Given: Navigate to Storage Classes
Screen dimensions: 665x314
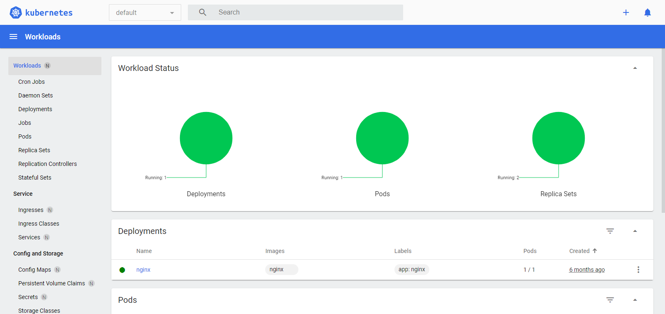Looking at the screenshot, I should (39, 311).
